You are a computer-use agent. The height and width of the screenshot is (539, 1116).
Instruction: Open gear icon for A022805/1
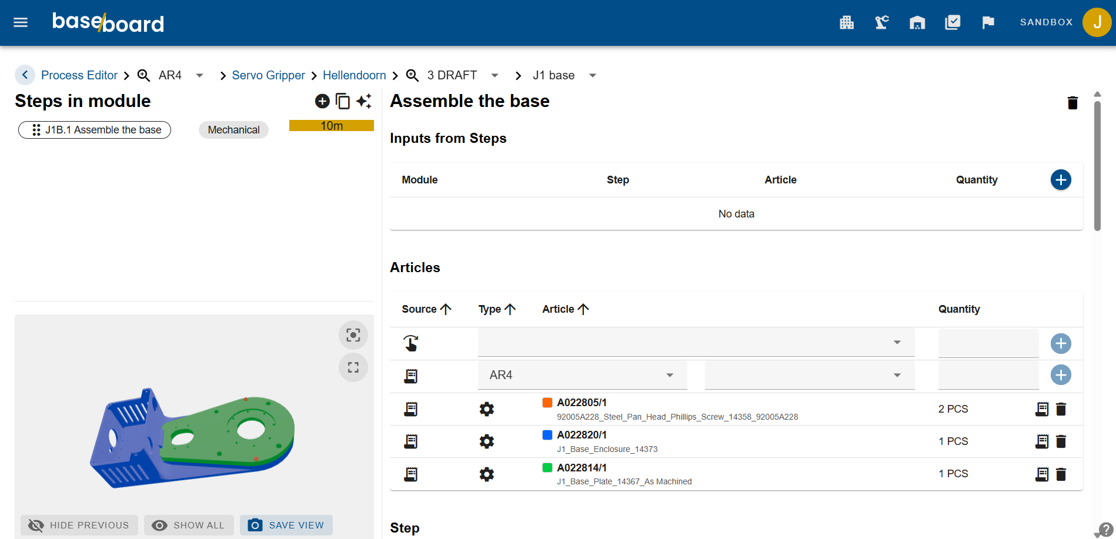pyautogui.click(x=487, y=409)
